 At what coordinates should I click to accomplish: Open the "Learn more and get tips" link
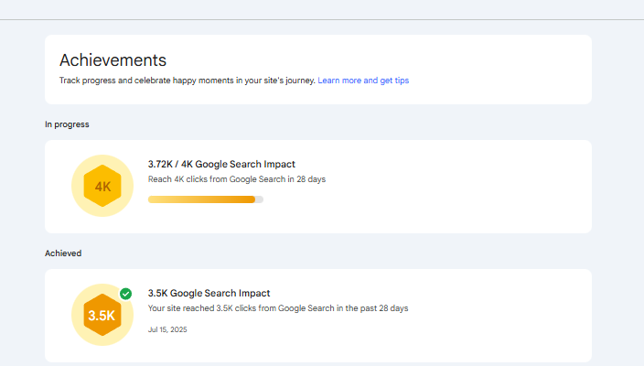coord(363,81)
